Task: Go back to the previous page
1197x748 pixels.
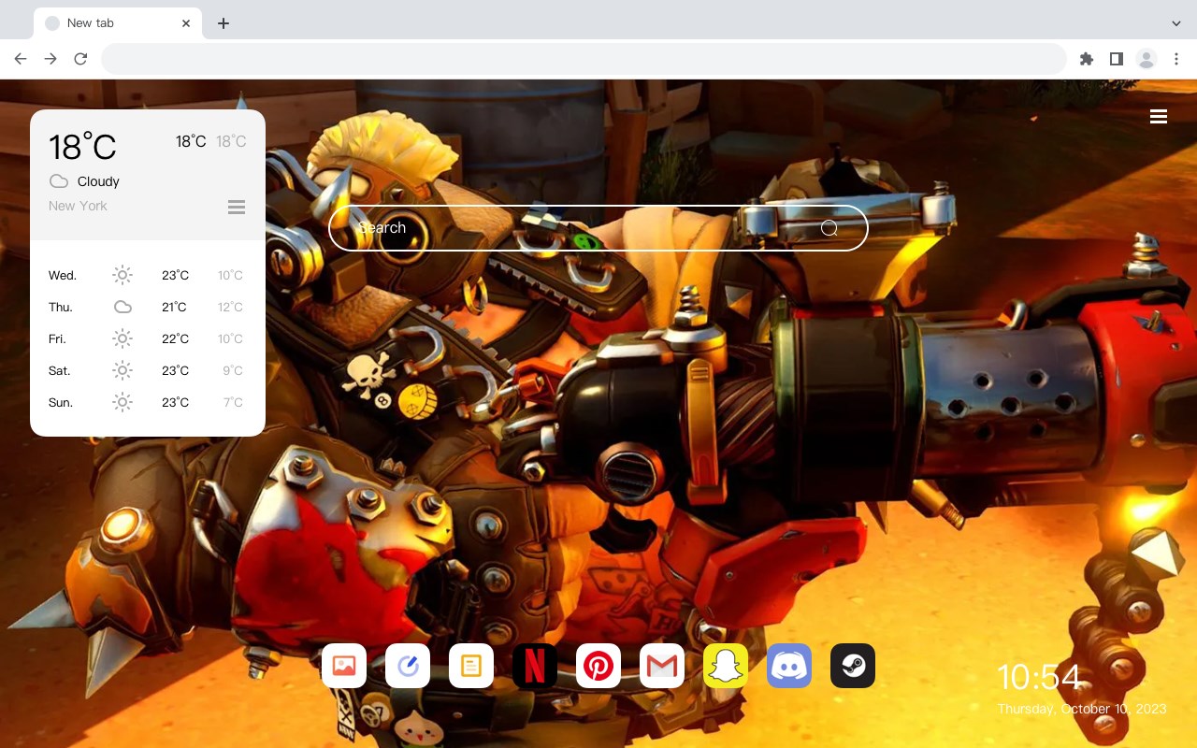Action: (21, 59)
